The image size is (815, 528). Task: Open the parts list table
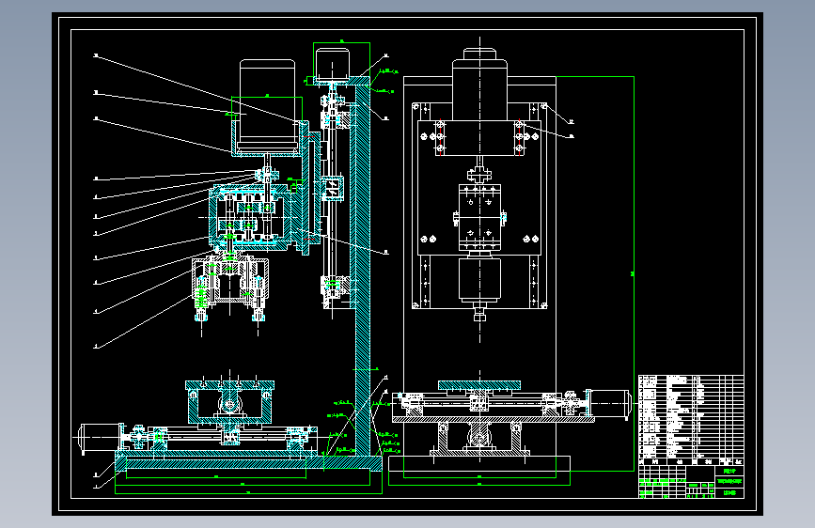691,420
